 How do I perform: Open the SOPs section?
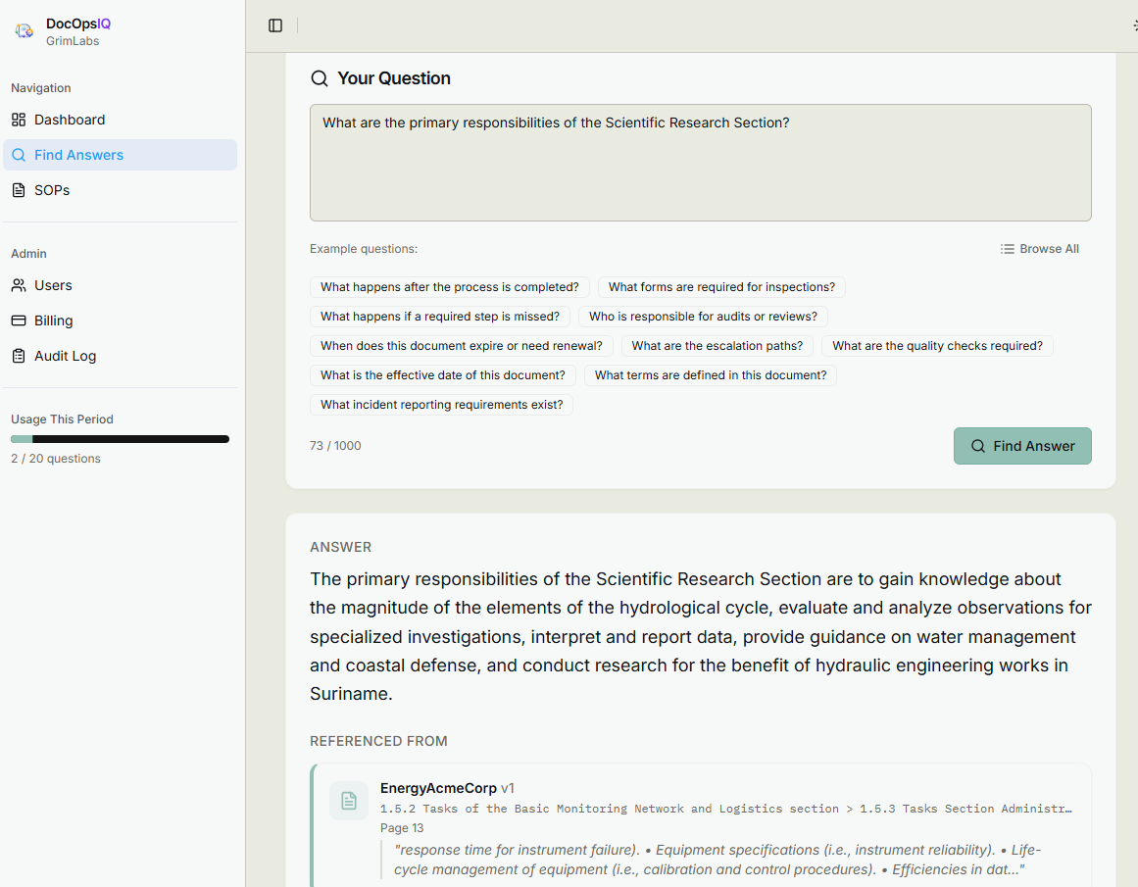click(120, 190)
